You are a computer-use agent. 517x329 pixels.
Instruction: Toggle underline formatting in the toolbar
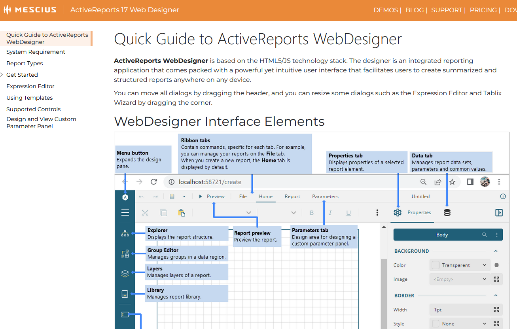tap(348, 212)
